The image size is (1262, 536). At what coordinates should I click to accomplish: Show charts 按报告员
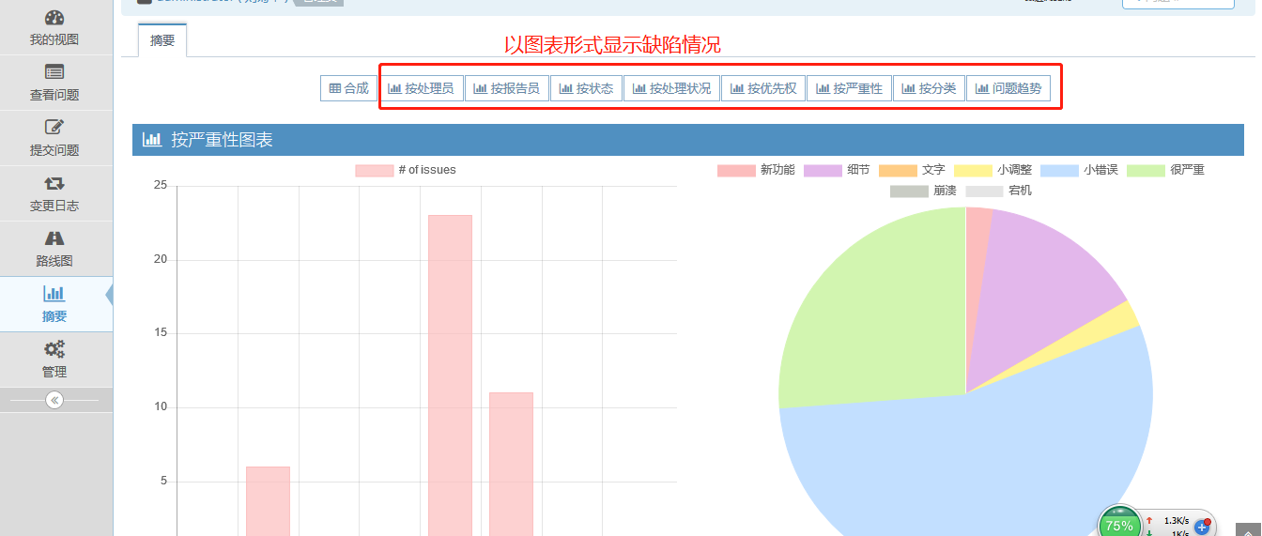pyautogui.click(x=506, y=88)
